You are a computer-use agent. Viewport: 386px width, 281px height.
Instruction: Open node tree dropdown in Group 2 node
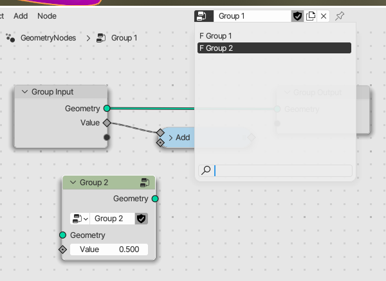(x=80, y=219)
